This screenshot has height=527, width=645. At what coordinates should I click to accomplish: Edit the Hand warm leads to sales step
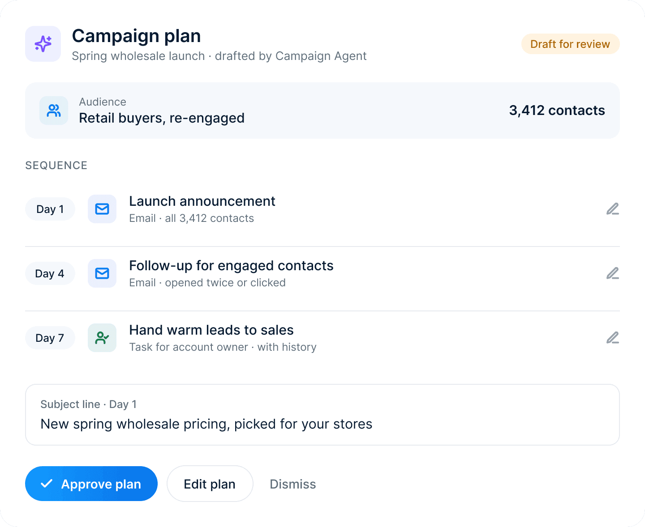tap(612, 338)
